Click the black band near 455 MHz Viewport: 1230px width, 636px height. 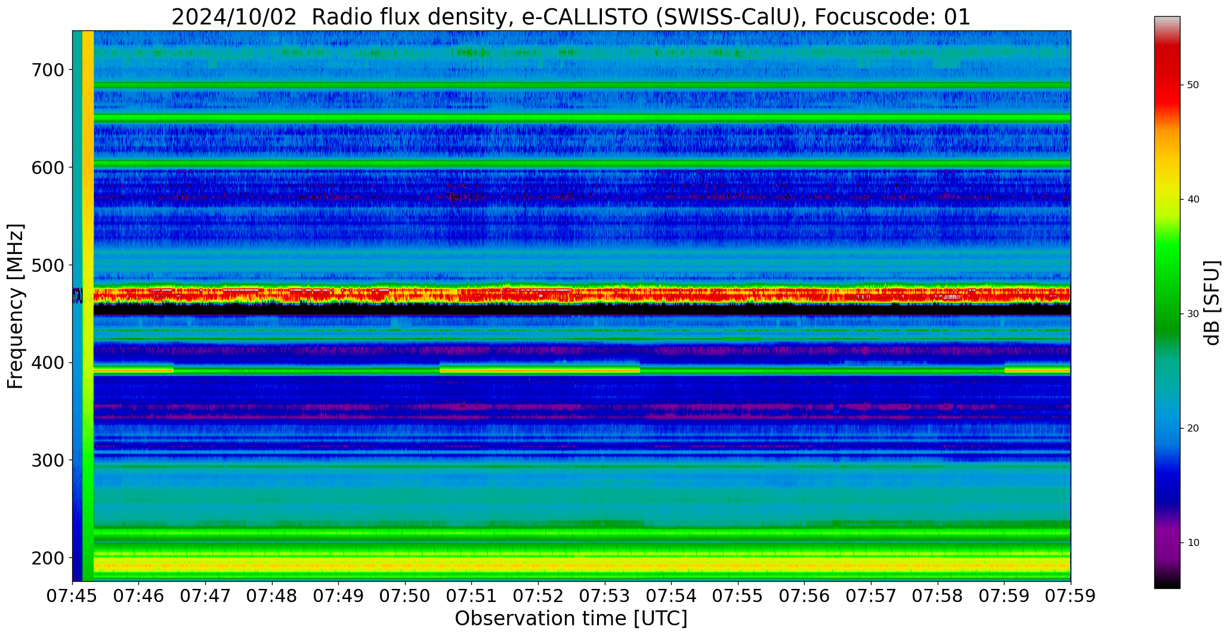click(x=582, y=309)
